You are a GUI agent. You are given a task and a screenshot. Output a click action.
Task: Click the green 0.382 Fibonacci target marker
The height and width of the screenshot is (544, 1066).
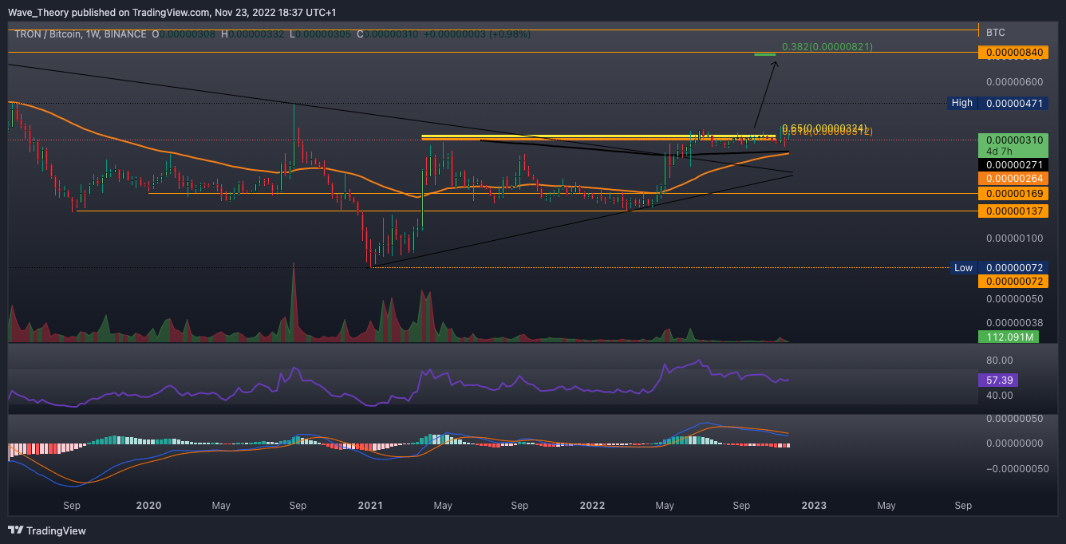pos(764,54)
